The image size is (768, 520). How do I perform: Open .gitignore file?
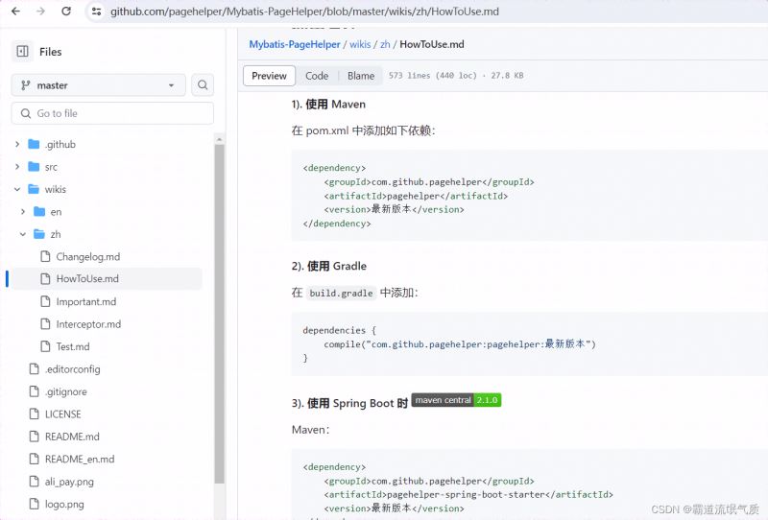pyautogui.click(x=65, y=391)
